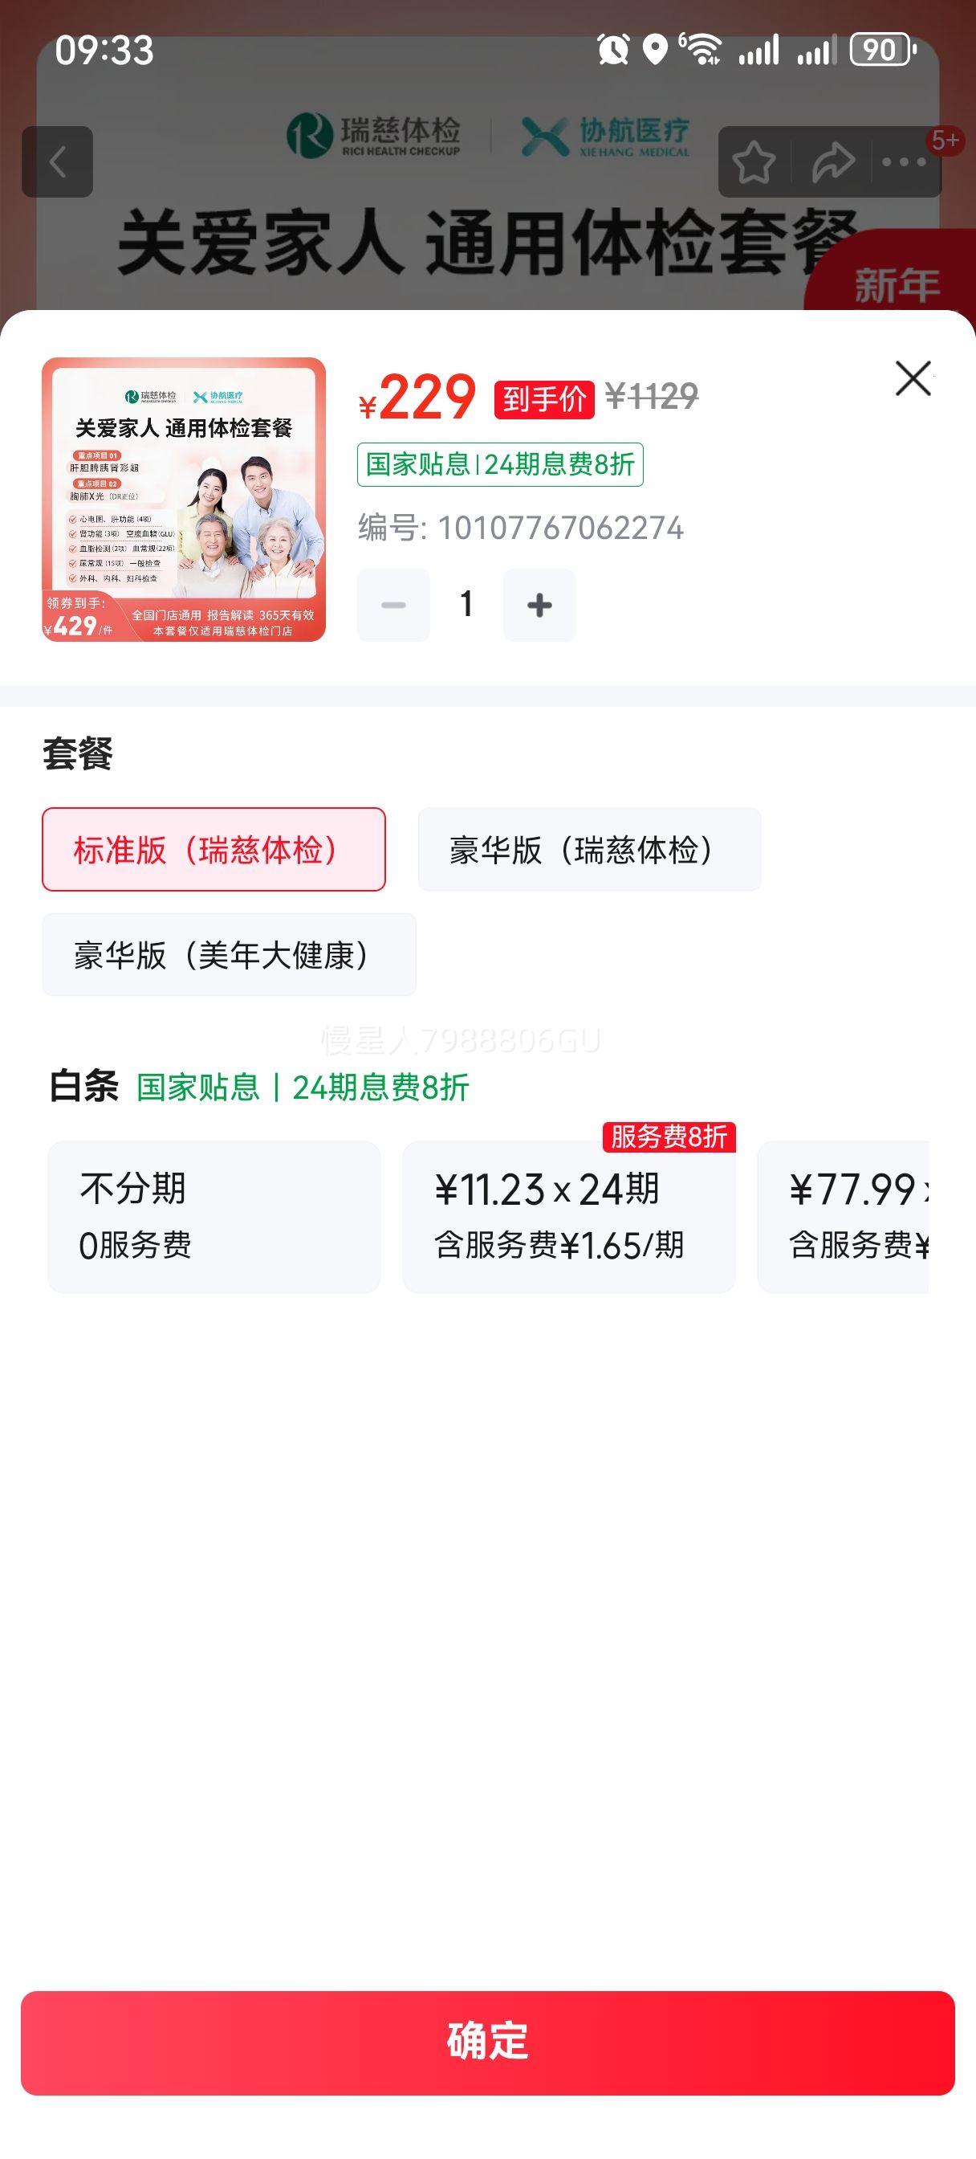Viewport: 976px width, 2159px height.
Task: Choose 不分期 0服务费 option
Action: coord(213,1216)
